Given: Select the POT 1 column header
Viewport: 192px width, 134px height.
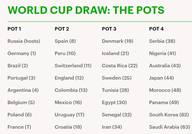Looking at the screenshot, I should 14,29.
